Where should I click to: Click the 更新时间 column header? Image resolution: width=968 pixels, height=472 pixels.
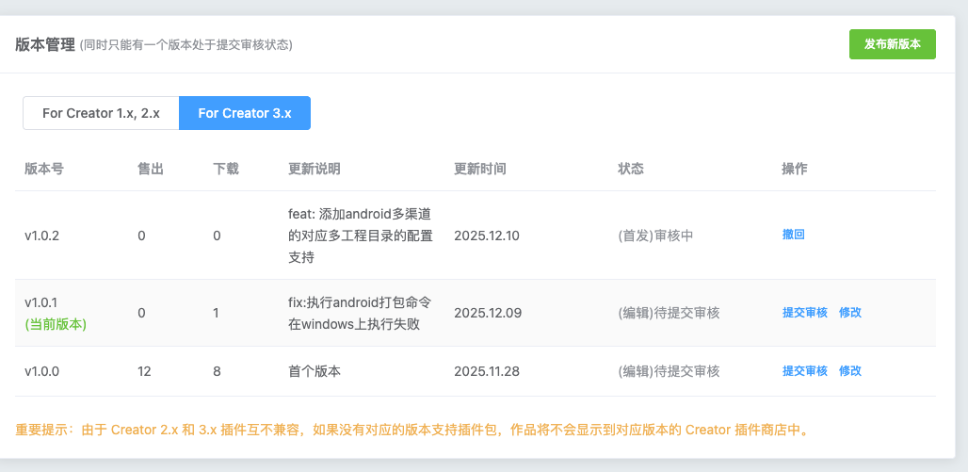tap(480, 169)
